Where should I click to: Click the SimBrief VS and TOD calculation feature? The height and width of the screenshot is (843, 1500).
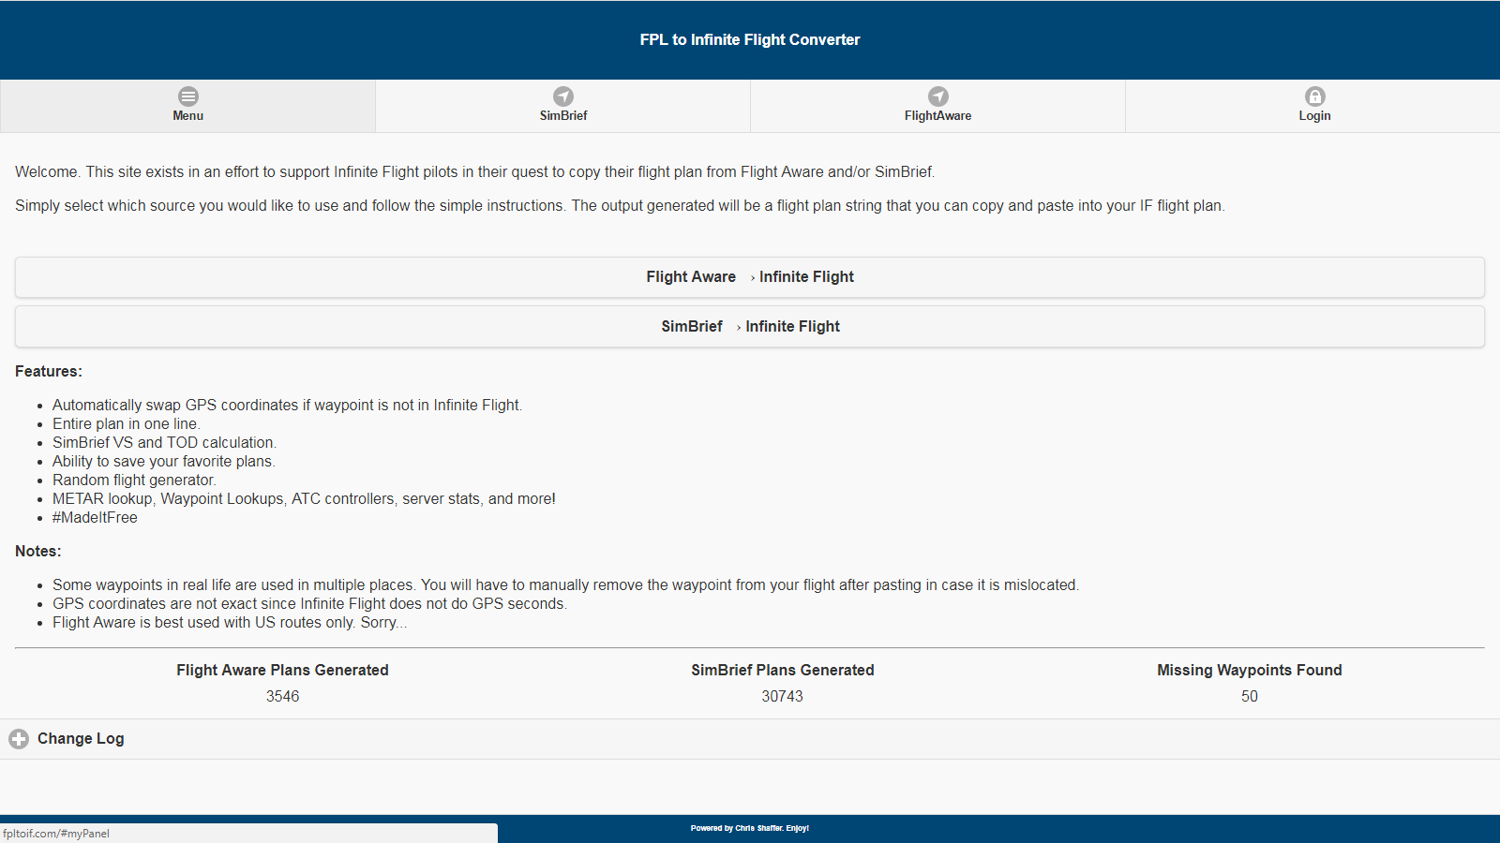[164, 443]
